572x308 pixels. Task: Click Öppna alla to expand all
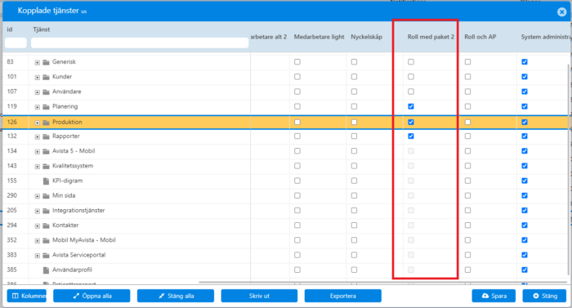coord(92,296)
